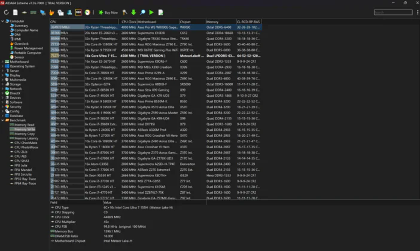
Task: Expand the Display tree node
Action: [x=2, y=75]
